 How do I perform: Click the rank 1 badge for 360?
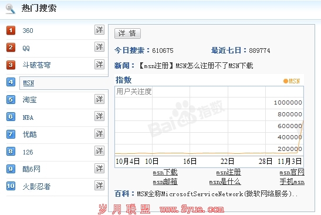click(x=11, y=31)
